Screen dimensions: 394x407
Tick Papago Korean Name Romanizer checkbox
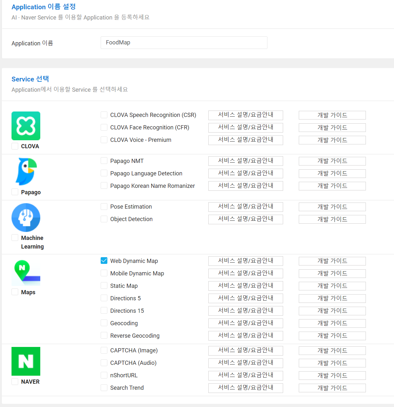point(104,186)
